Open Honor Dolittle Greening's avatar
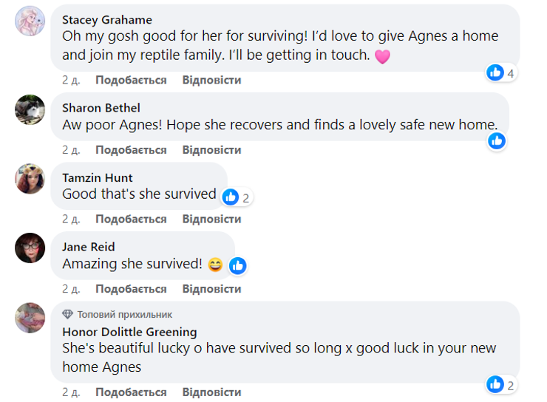Image resolution: width=547 pixels, height=402 pixels. (x=30, y=317)
